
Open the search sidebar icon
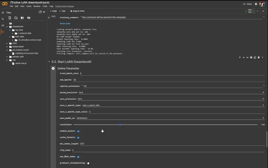pos(3,19)
